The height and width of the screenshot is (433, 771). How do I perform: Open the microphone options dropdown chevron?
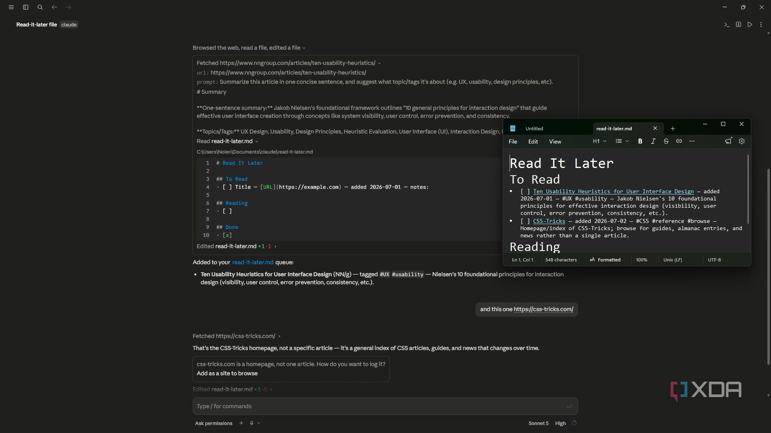tap(258, 423)
